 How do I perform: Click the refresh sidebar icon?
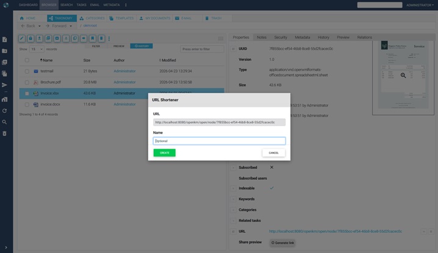[4, 110]
